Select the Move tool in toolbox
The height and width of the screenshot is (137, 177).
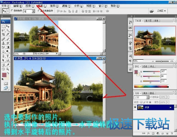tap(8, 26)
